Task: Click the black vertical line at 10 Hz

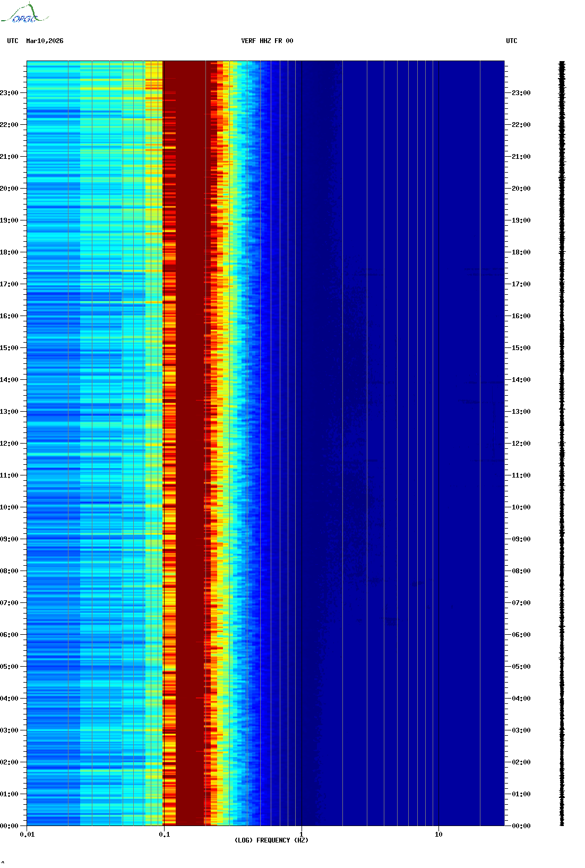Action: point(439,444)
